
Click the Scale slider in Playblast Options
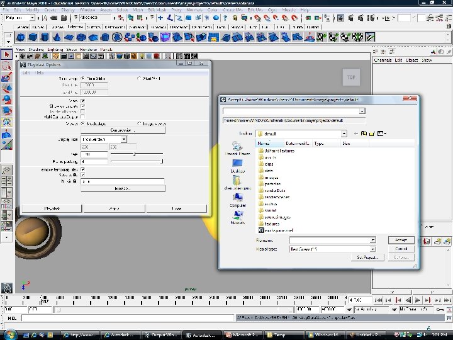[136, 154]
